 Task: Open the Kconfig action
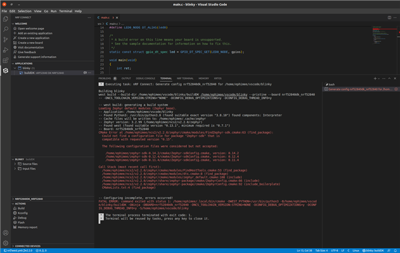[x=22, y=213]
